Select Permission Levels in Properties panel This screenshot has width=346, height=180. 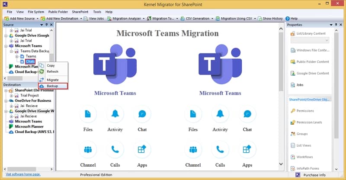pyautogui.click(x=306, y=122)
